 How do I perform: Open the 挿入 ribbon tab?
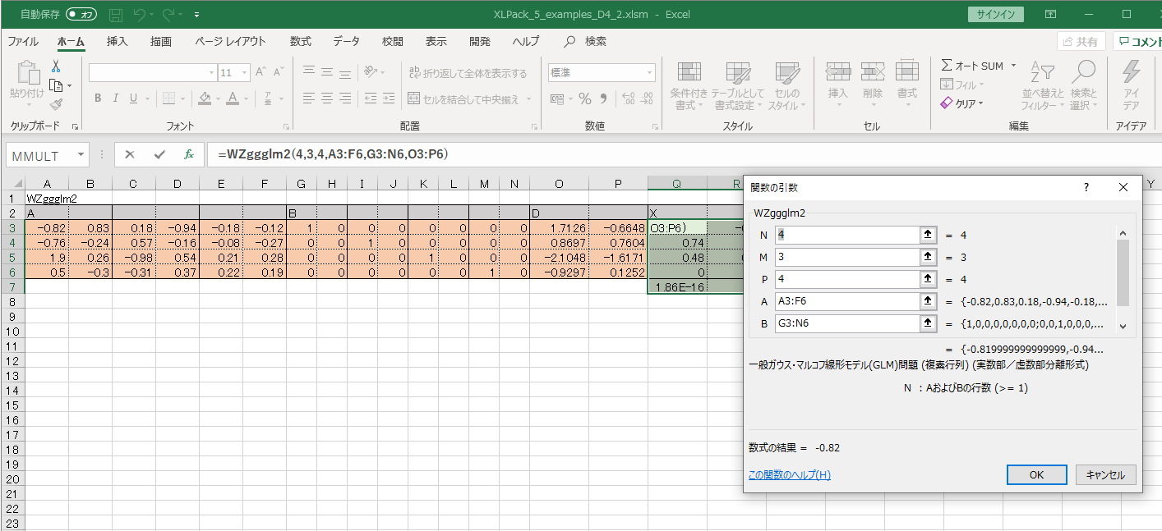118,41
